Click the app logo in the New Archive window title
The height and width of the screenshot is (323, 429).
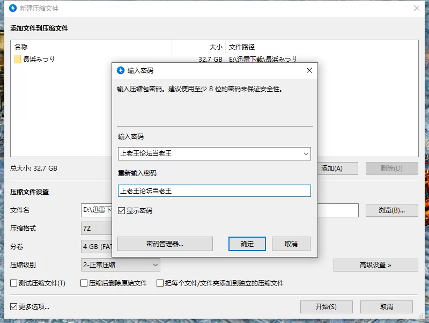(12, 8)
